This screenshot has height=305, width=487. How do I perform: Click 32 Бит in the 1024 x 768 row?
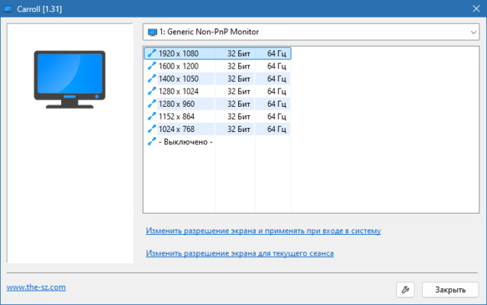(x=238, y=129)
